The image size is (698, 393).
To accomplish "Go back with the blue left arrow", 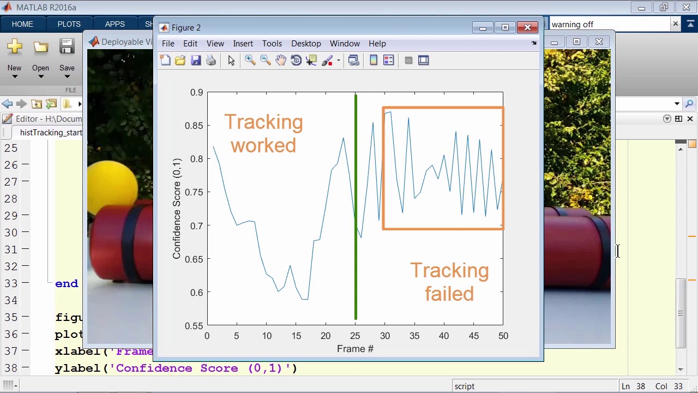I will coord(7,104).
